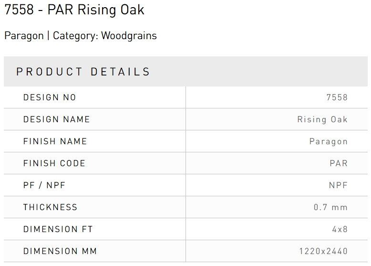This screenshot has width=371, height=266.
Task: Click the NPF value cell
Action: click(x=338, y=185)
